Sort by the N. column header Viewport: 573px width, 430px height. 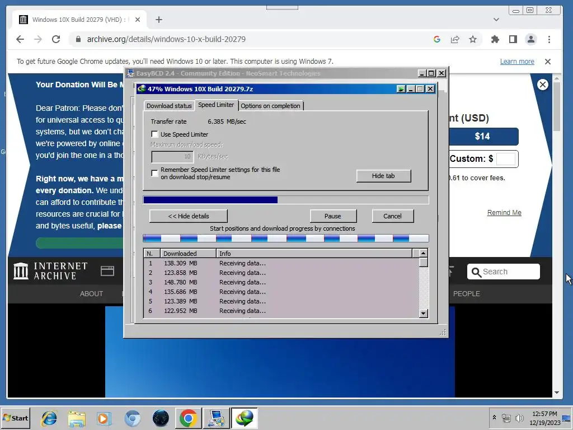click(x=152, y=254)
